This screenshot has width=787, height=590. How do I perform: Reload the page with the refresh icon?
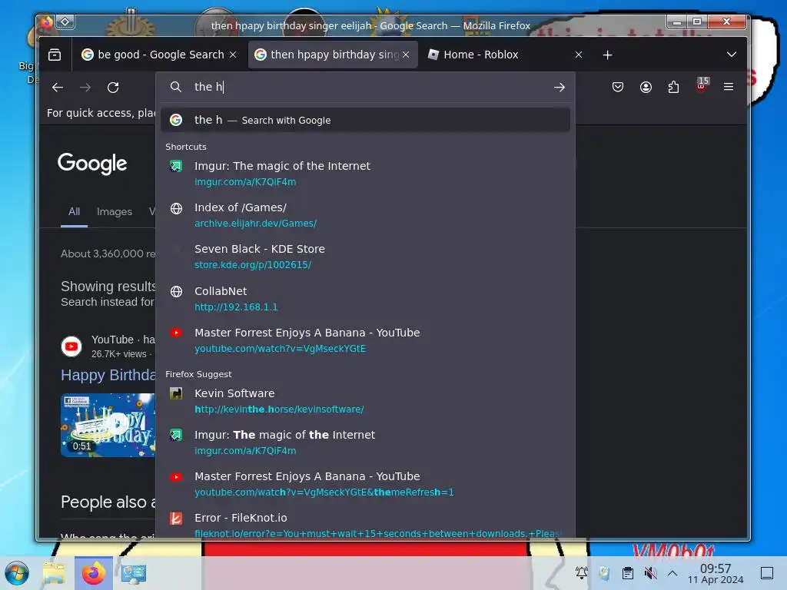pos(113,88)
